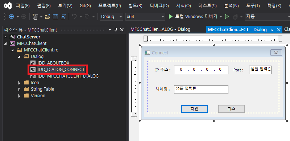
Task: Expand the String Table folder node
Action: coord(19,89)
